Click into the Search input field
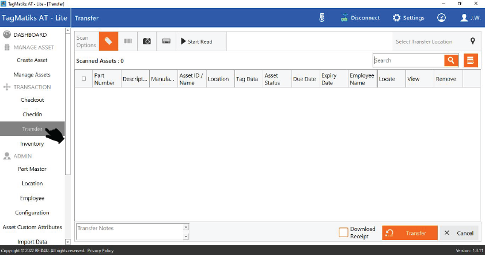 408,60
